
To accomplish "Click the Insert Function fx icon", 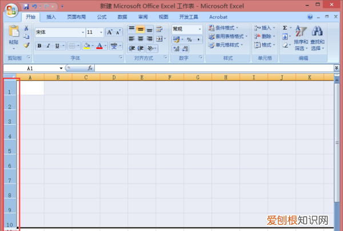I will point(90,68).
